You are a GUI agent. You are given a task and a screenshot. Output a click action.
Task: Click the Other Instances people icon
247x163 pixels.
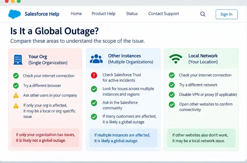tap(96, 59)
